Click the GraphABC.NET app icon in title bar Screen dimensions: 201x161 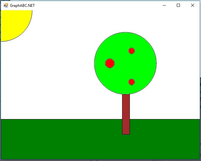coord(6,5)
